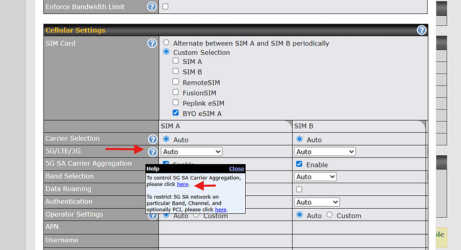Follow 'here' link for Carrier Aggregation control
Screen dimensions: 461x250
(182, 184)
